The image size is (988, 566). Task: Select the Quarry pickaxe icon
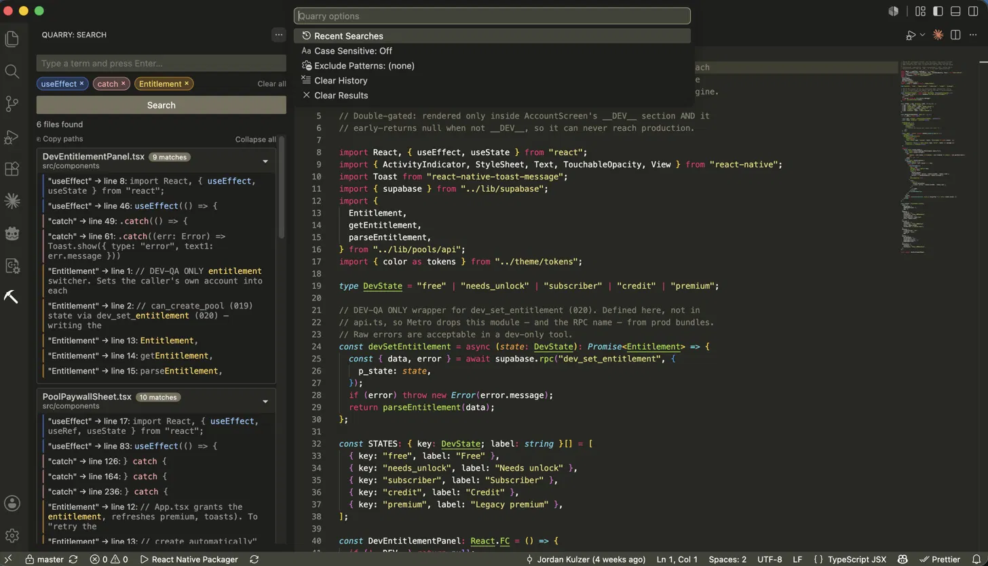click(12, 297)
